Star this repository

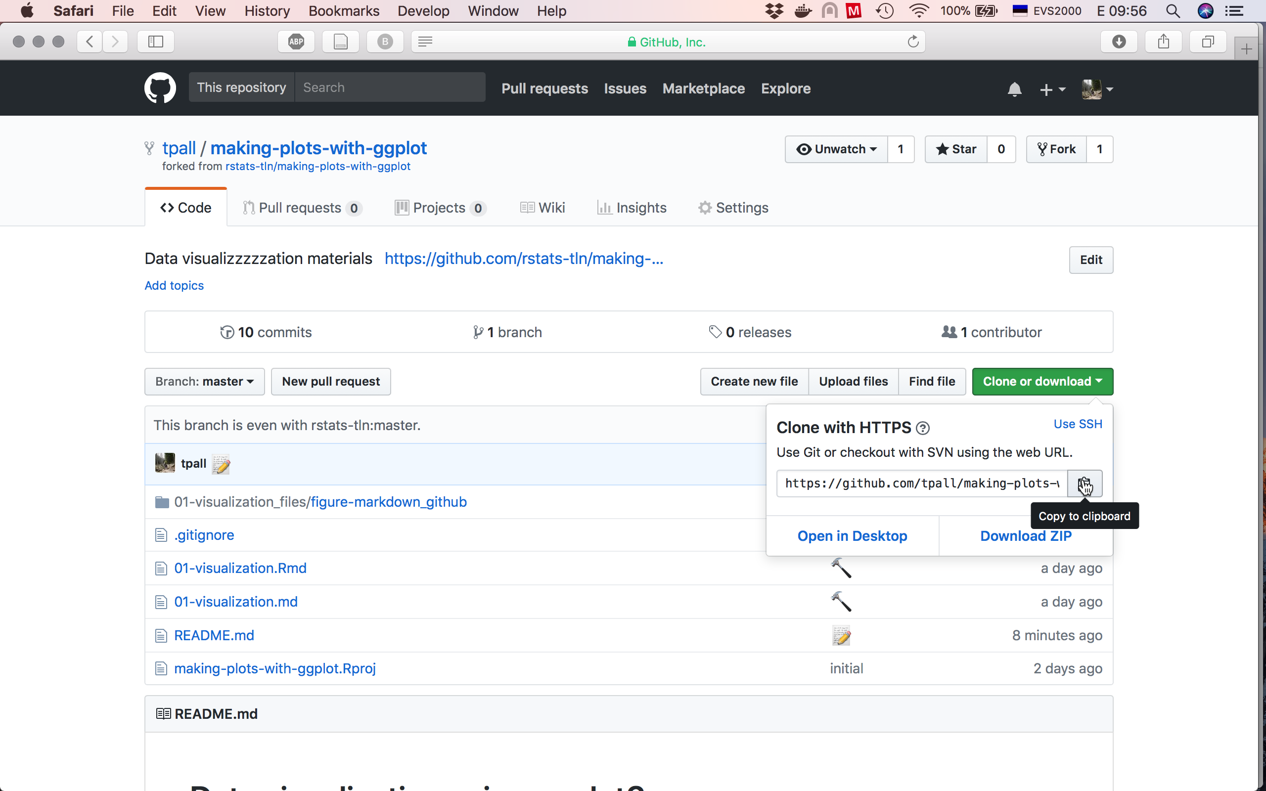[956, 150]
